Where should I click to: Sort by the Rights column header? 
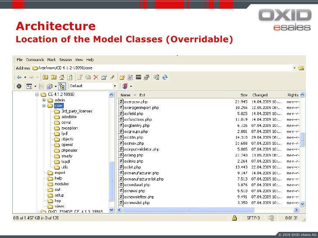click(x=293, y=95)
